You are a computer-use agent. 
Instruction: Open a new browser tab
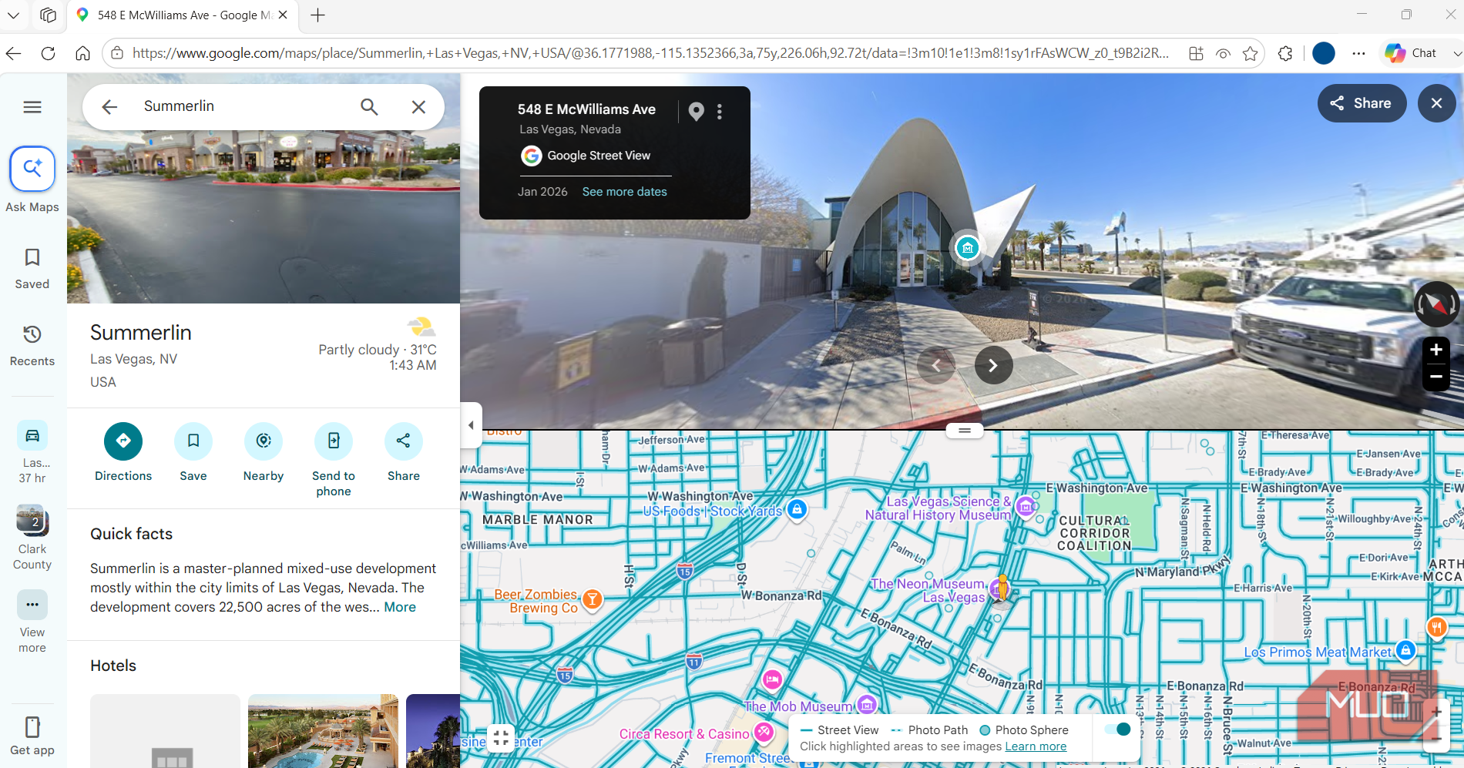click(x=317, y=15)
